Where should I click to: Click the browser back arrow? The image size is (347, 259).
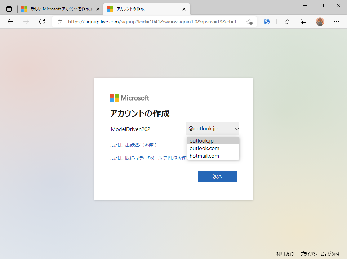coord(10,22)
